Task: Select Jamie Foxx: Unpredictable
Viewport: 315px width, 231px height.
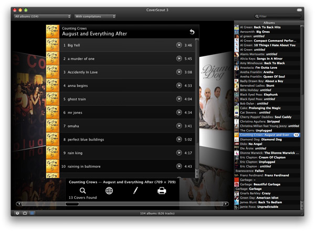Action: 267,207
